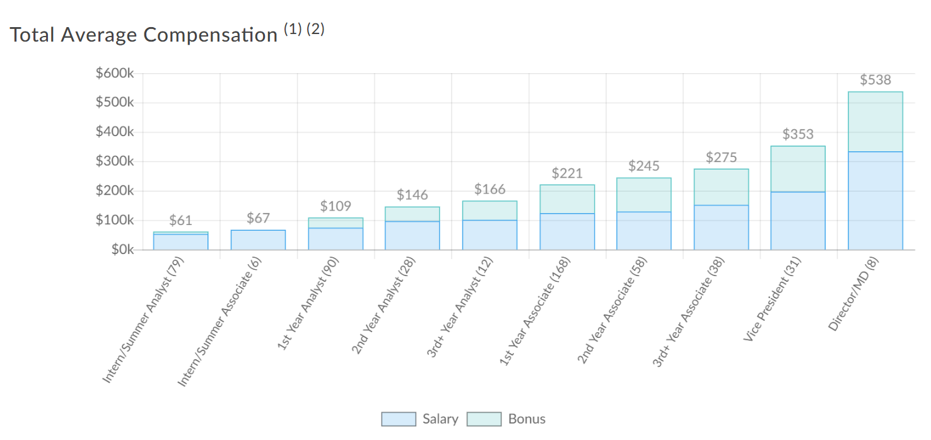Select the 1st Year Associate bonus segment
This screenshot has width=931, height=440.
click(x=566, y=199)
